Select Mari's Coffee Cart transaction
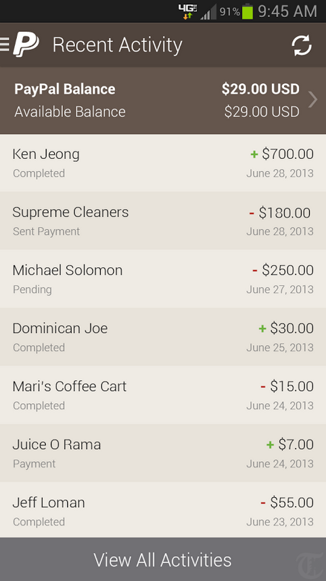326x581 pixels. [x=163, y=395]
